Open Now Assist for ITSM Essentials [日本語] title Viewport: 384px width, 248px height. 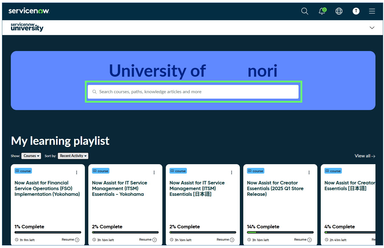click(197, 188)
